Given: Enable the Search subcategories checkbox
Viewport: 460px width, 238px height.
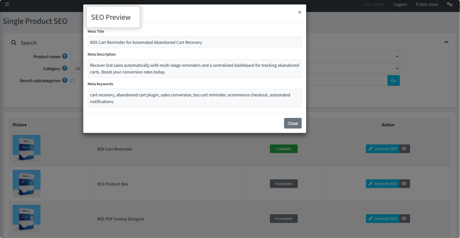Looking at the screenshot, I should [x=73, y=80].
